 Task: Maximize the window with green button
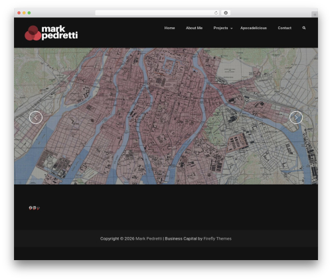29,13
